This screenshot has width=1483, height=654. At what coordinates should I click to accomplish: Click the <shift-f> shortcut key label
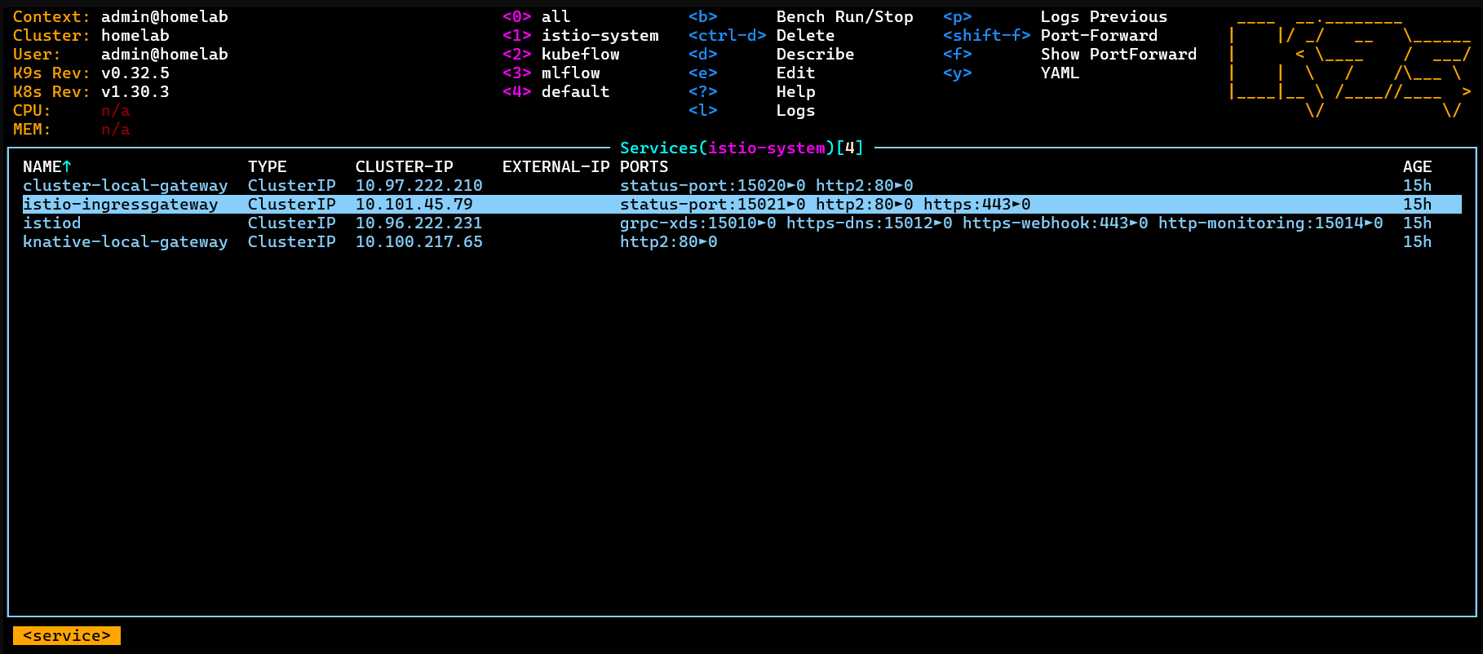(x=987, y=36)
